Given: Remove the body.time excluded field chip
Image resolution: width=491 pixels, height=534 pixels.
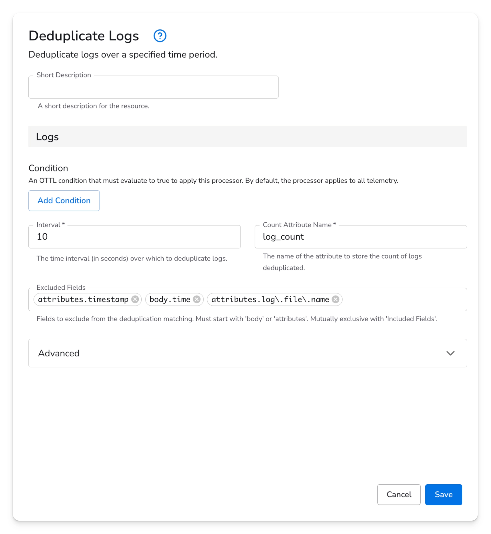Looking at the screenshot, I should click(x=197, y=299).
